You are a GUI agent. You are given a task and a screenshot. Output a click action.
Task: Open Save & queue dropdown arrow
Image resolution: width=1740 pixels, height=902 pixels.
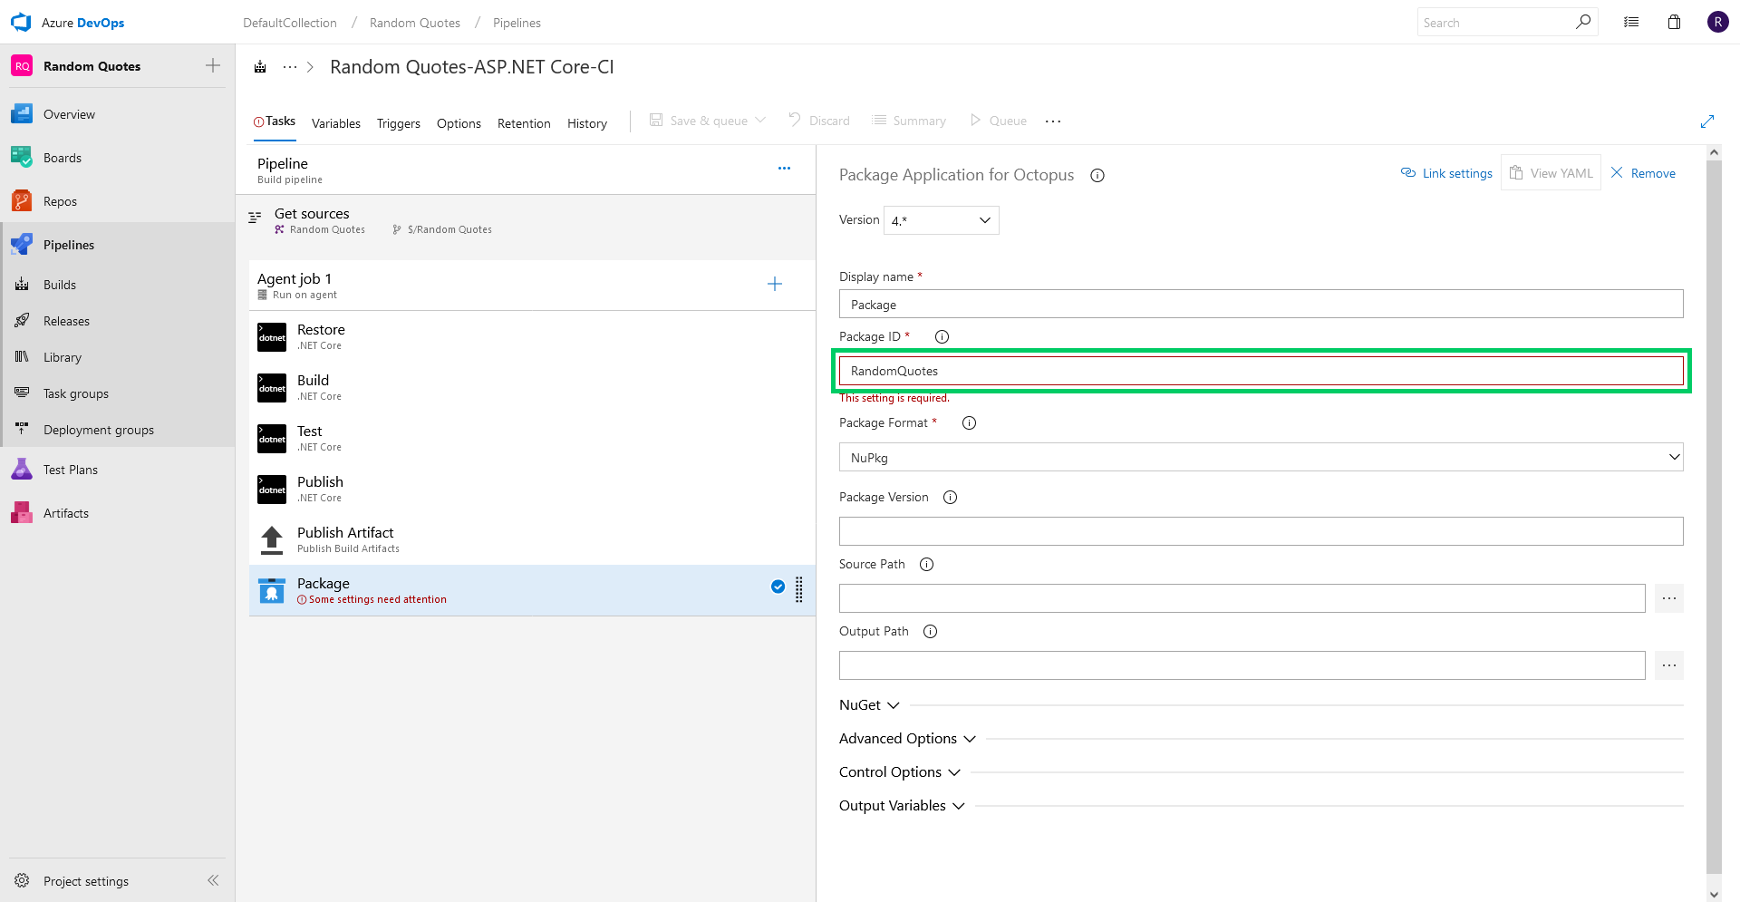click(760, 120)
